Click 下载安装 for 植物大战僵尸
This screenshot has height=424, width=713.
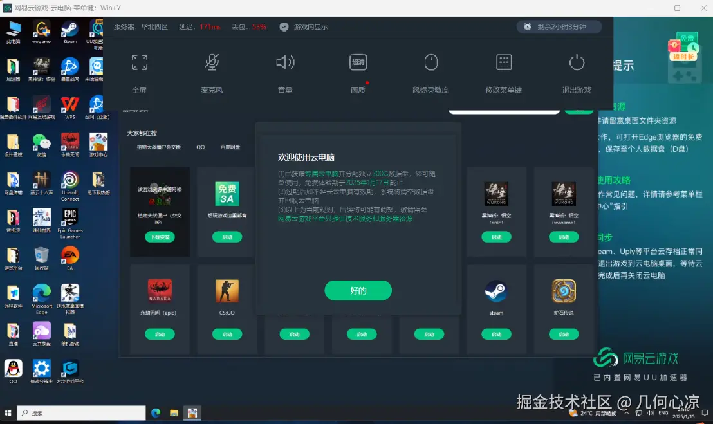coord(160,237)
